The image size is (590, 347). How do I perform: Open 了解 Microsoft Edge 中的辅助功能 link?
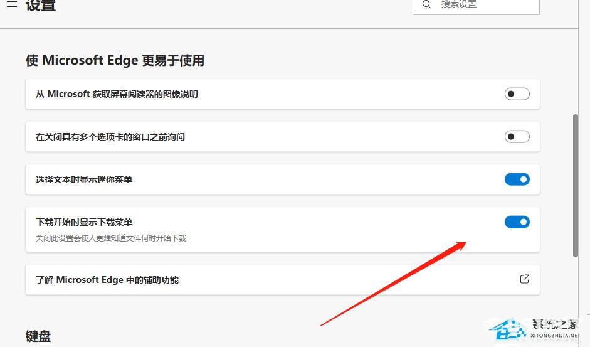(283, 280)
